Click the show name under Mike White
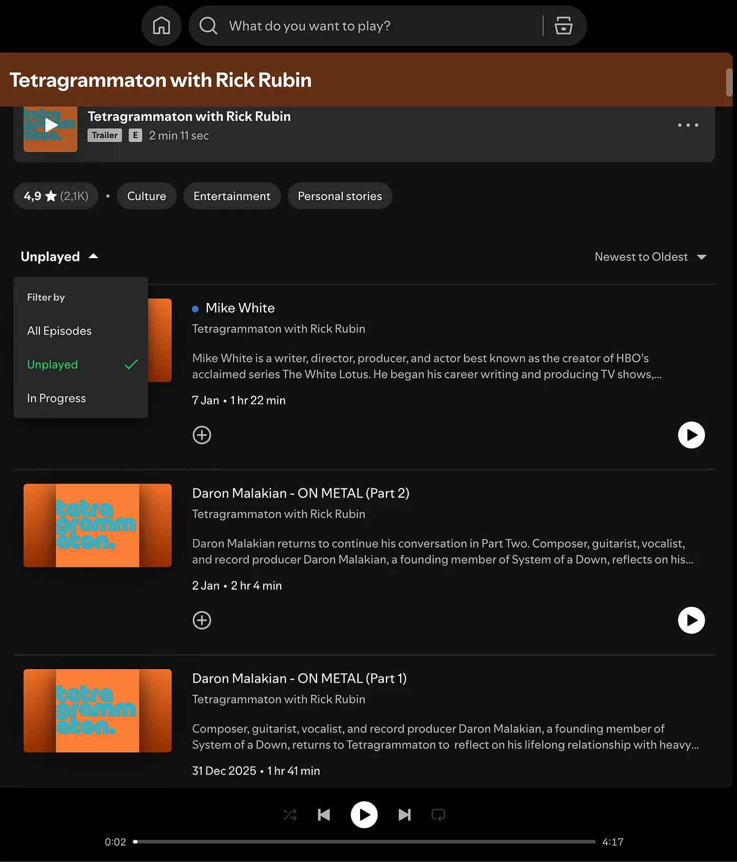737x862 pixels. click(278, 329)
